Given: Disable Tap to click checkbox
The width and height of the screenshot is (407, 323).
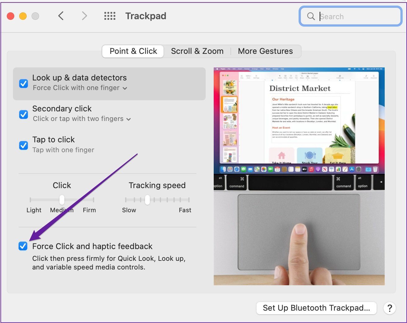Looking at the screenshot, I should pos(24,145).
